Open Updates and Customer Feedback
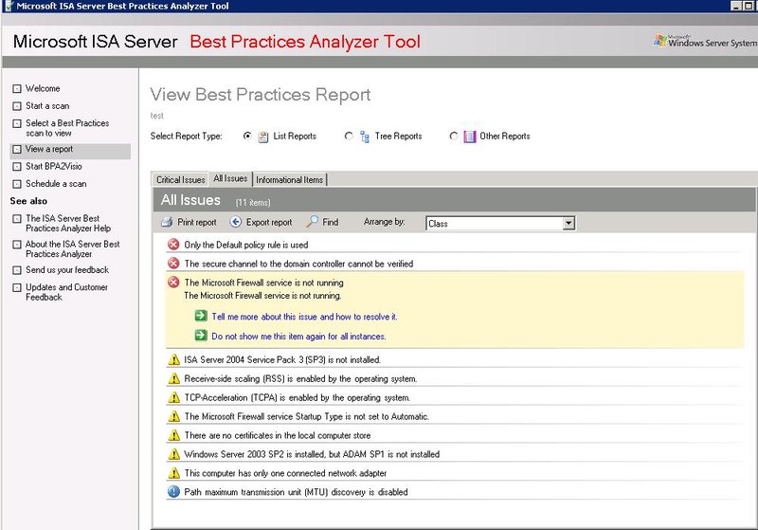The image size is (758, 530). 66,292
